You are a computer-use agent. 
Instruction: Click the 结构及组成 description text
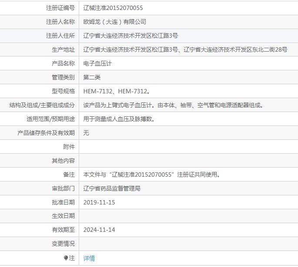[x=173, y=105]
